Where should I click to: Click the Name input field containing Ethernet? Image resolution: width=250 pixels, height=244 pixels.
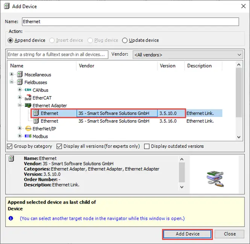[x=130, y=22]
